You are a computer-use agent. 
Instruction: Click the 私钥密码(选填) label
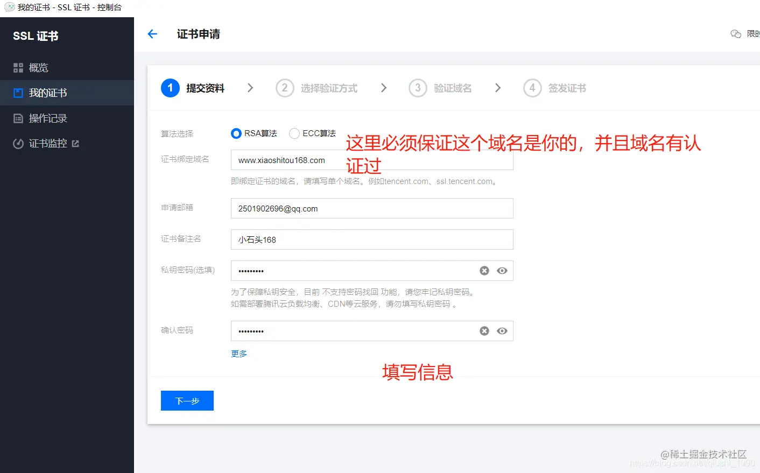tap(188, 270)
